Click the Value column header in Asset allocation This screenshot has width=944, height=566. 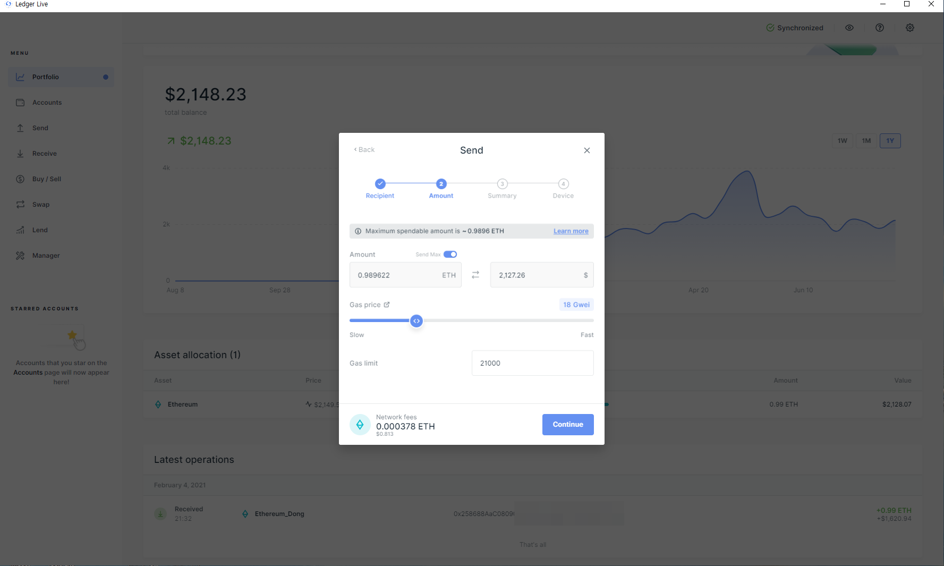tap(903, 381)
